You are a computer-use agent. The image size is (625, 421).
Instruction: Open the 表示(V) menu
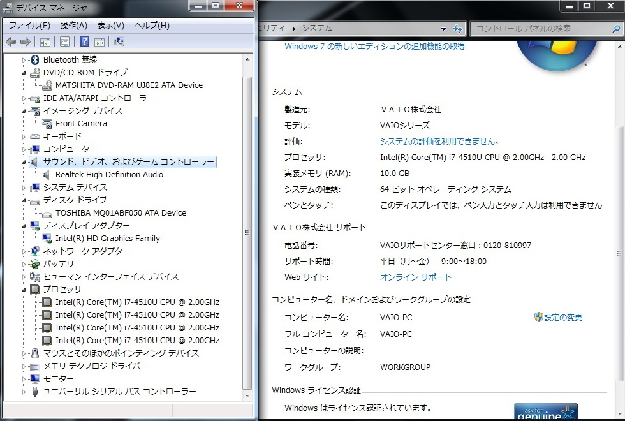111,26
